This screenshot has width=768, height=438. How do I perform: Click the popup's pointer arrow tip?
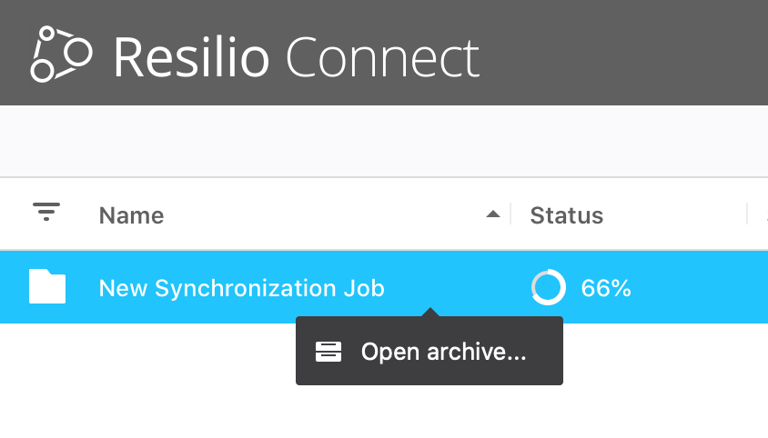tap(429, 312)
